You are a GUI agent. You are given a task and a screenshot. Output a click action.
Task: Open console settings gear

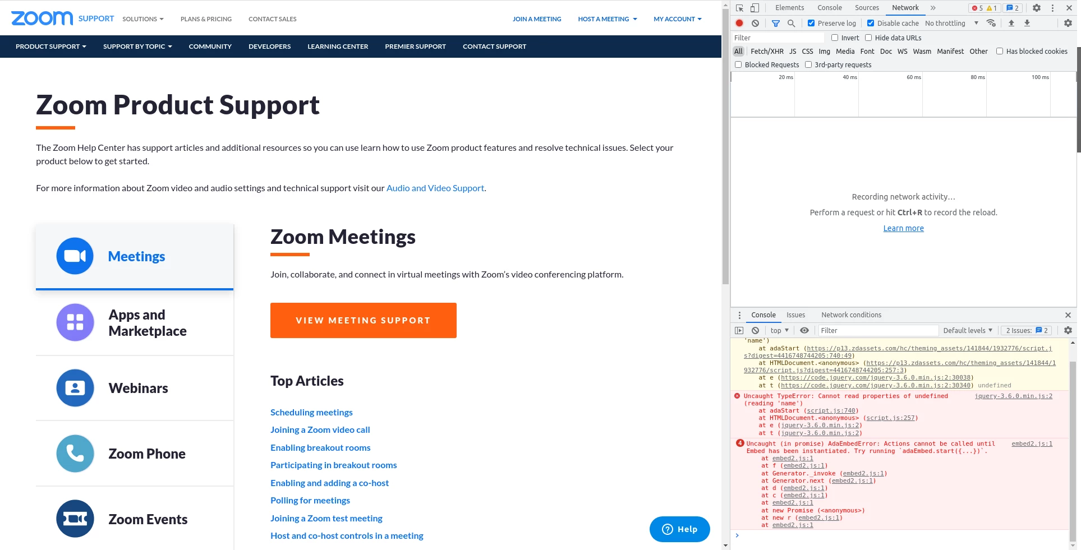click(1068, 330)
